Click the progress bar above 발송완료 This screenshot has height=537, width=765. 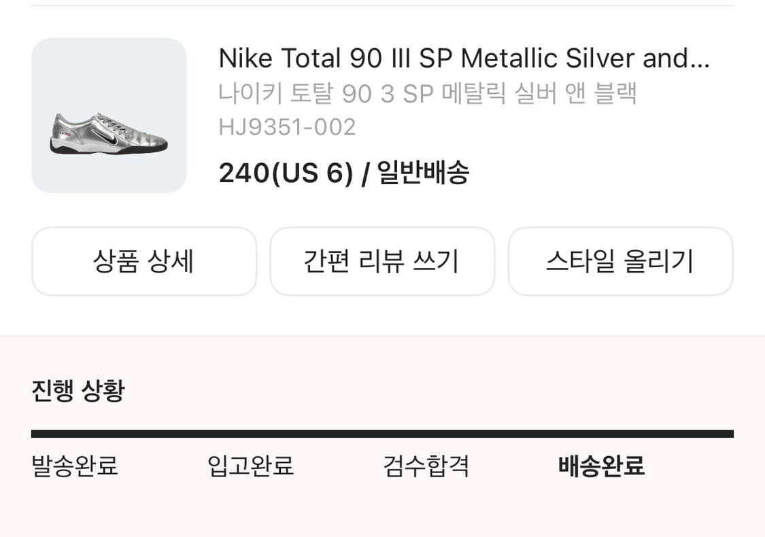tap(75, 434)
